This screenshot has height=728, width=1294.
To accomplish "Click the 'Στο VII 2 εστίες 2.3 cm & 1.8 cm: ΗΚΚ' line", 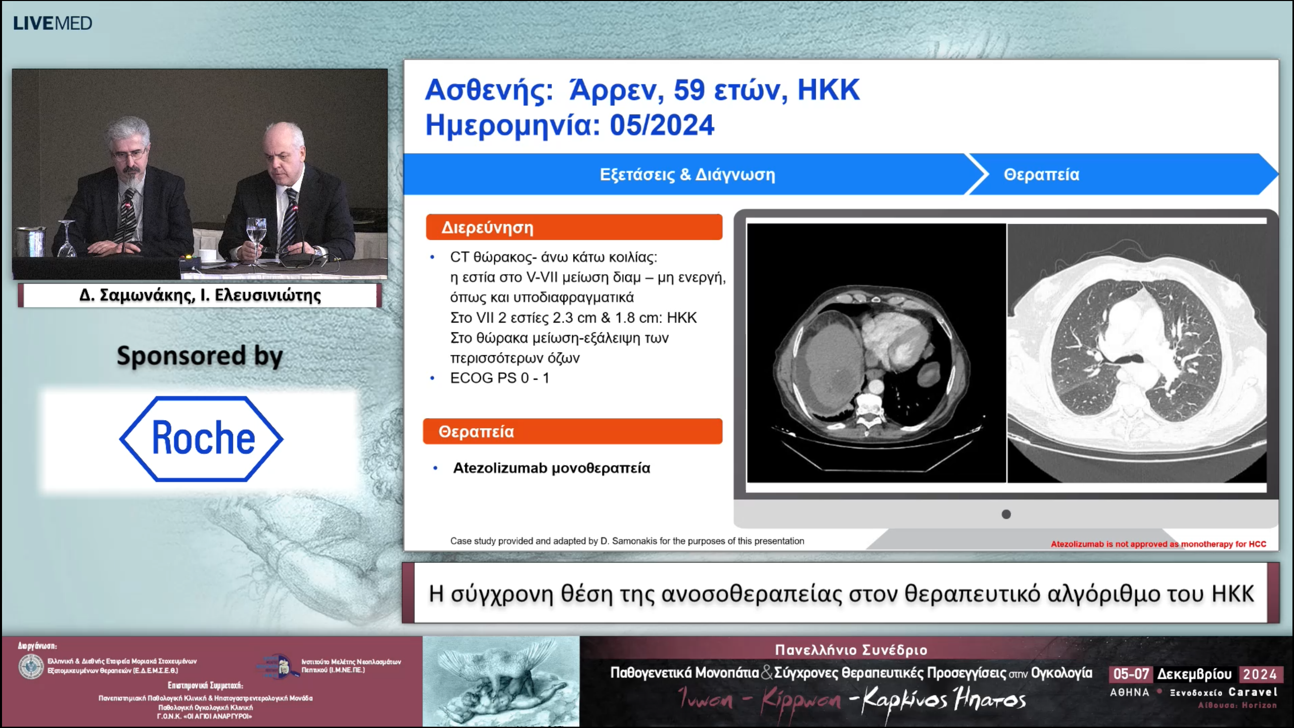I will click(573, 318).
